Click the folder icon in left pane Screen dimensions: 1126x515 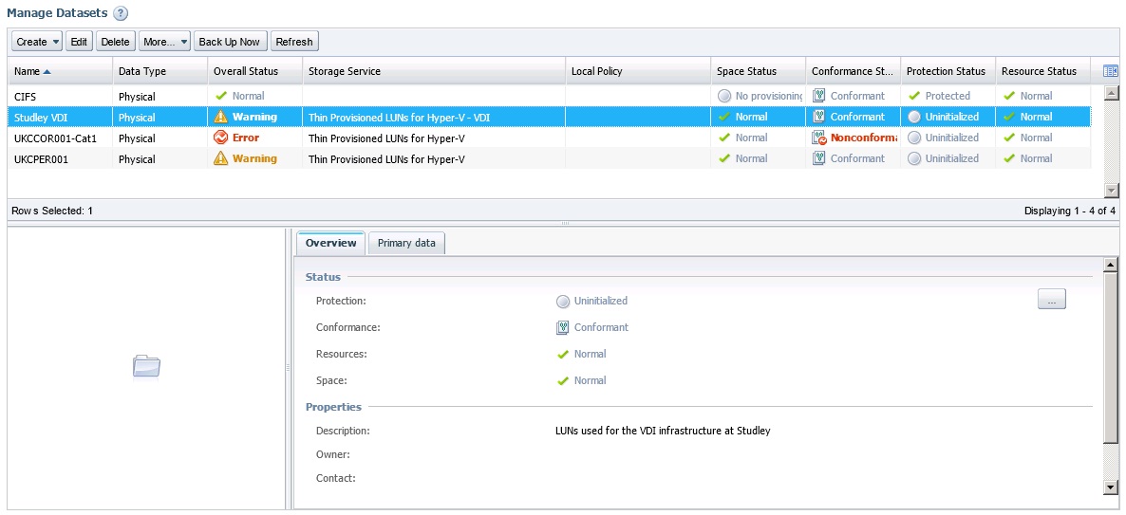pyautogui.click(x=146, y=366)
